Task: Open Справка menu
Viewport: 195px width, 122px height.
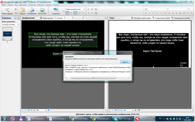Action: point(56,5)
